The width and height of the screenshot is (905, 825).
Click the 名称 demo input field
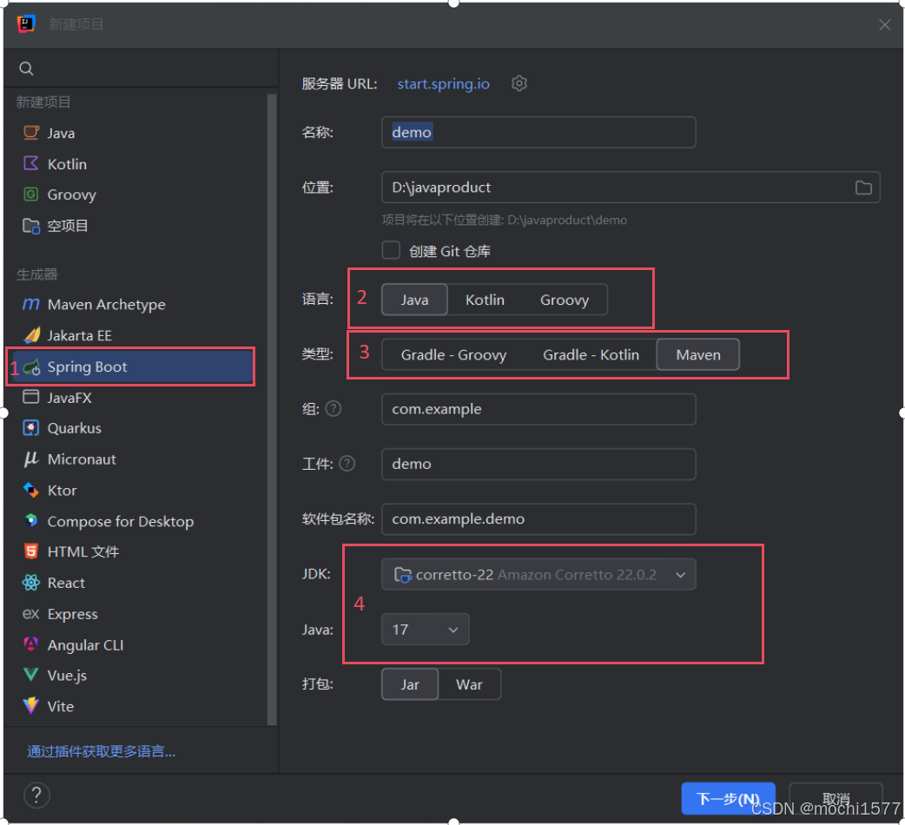click(x=538, y=132)
